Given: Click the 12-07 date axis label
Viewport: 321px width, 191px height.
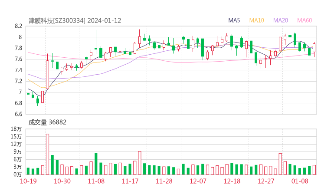Looking at the screenshot, I should point(198,181).
